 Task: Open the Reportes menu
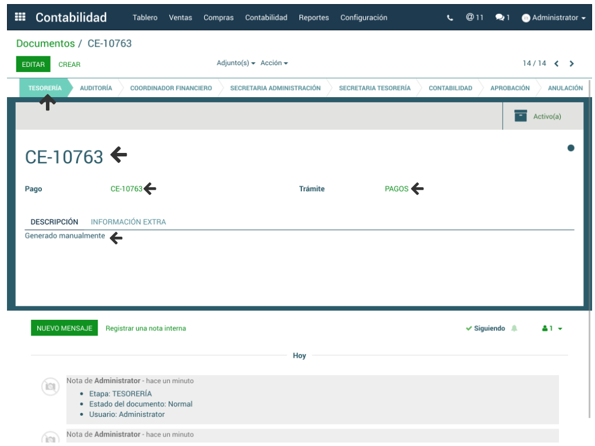click(313, 17)
